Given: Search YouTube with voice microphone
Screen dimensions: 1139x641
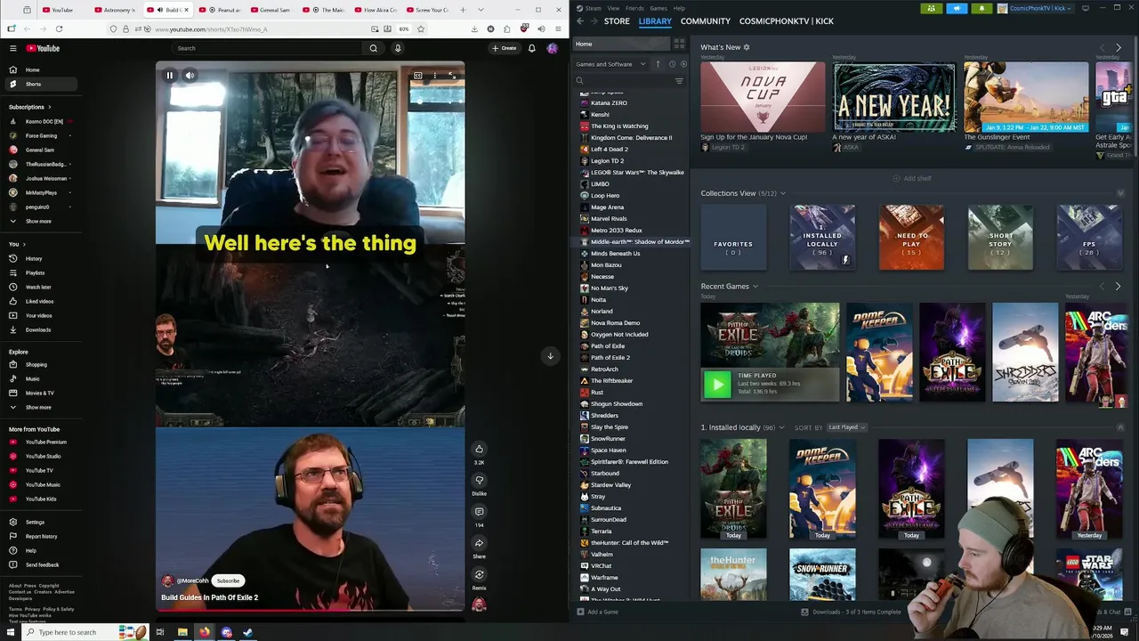Looking at the screenshot, I should [x=398, y=48].
